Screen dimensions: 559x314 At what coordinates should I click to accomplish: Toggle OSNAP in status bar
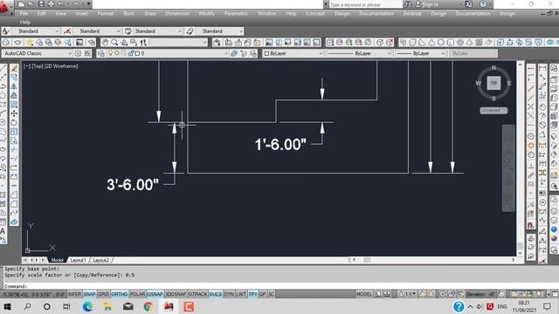(x=155, y=294)
